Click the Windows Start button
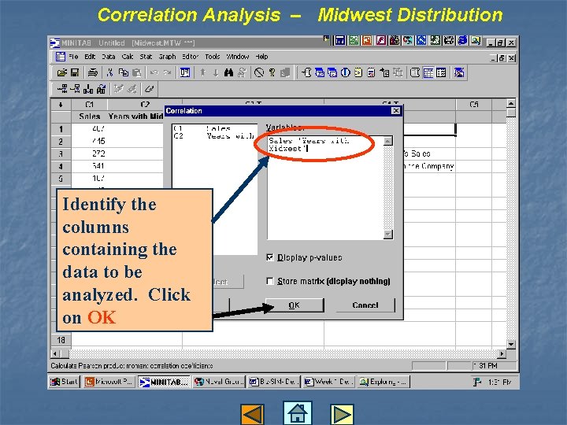 [64, 381]
